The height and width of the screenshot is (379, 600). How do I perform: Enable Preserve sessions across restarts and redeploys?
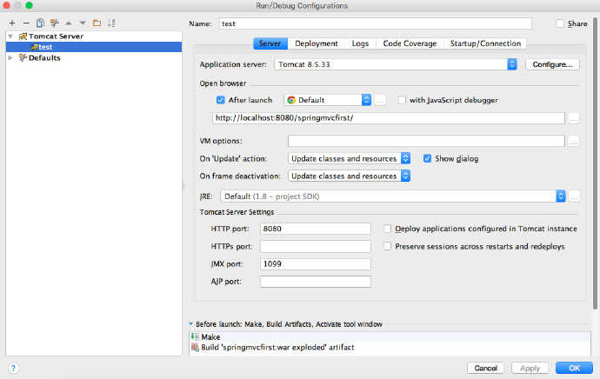pyautogui.click(x=387, y=246)
